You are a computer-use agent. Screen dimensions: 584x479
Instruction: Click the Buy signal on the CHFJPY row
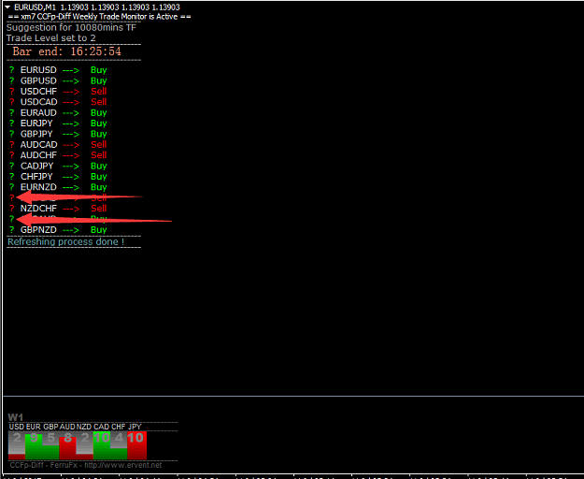coord(99,177)
